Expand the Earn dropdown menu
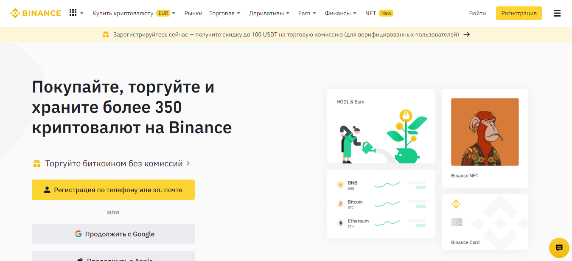Screen dimensions: 572x261 click(307, 13)
